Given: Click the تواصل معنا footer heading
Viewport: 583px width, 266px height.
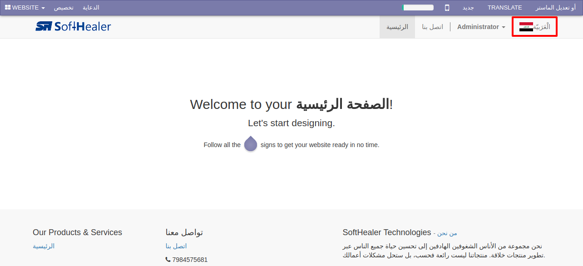Looking at the screenshot, I should coord(184,232).
